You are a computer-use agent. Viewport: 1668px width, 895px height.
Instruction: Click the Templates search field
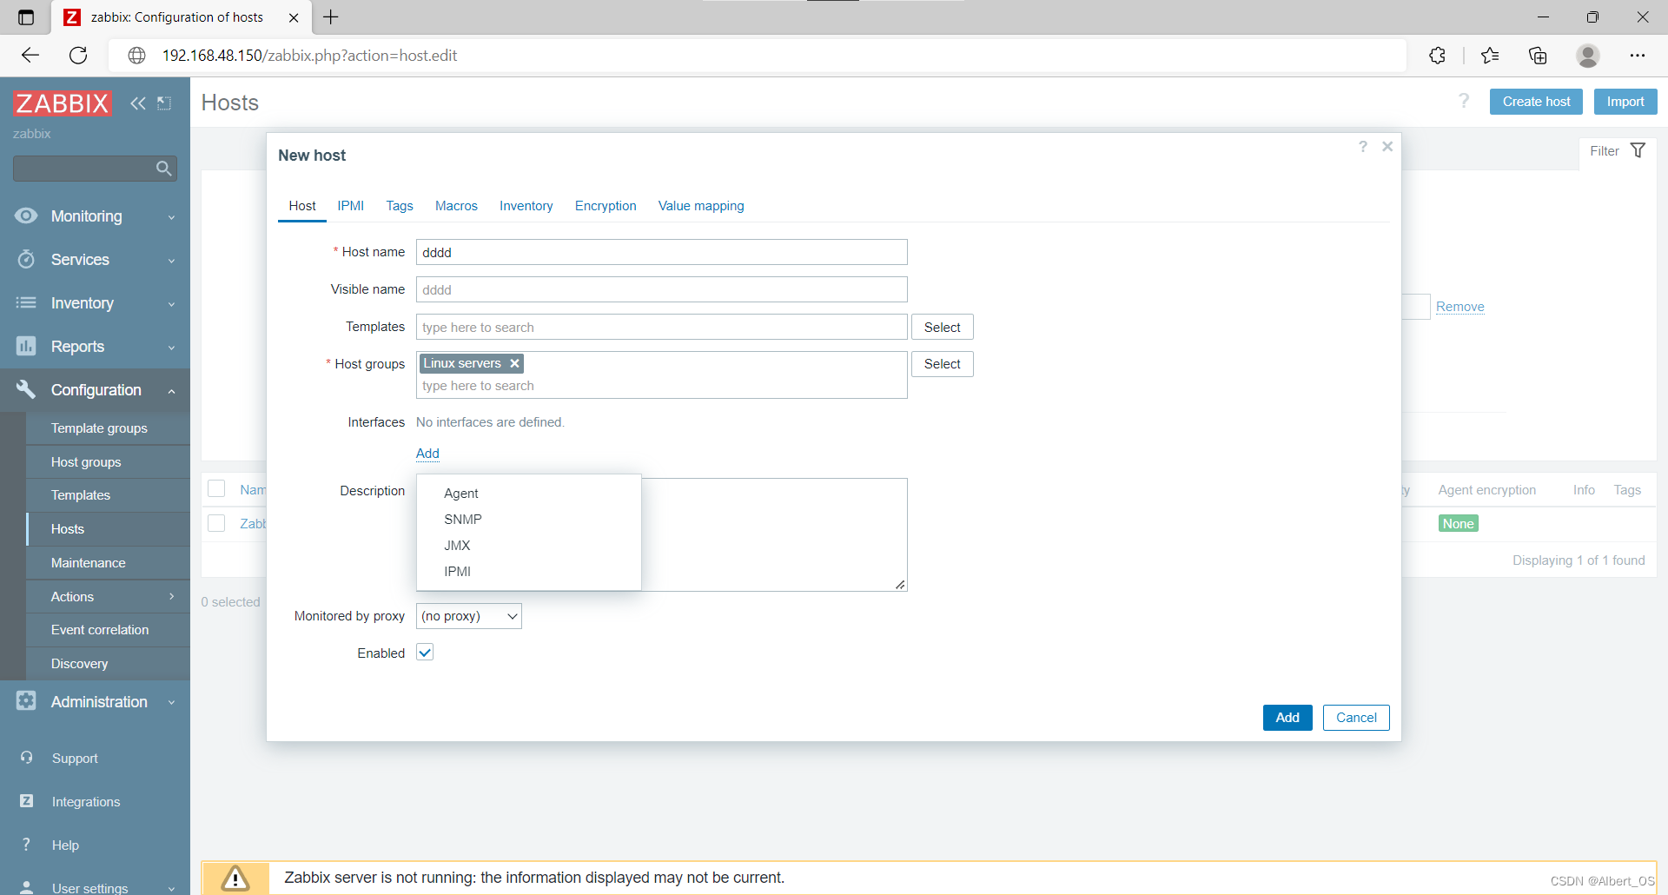(x=662, y=327)
